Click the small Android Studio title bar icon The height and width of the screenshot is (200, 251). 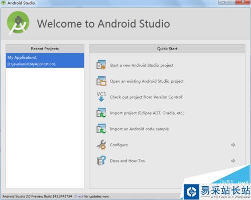(4, 3)
